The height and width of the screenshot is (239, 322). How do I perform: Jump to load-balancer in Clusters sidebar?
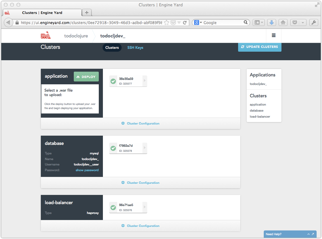(260, 116)
